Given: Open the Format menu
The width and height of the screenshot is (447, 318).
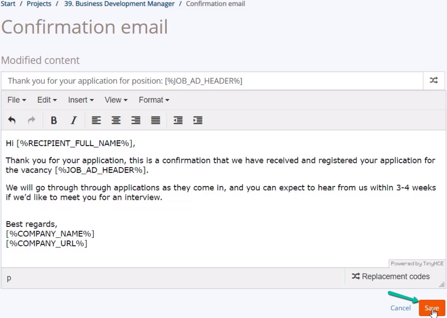Looking at the screenshot, I should click(x=154, y=100).
